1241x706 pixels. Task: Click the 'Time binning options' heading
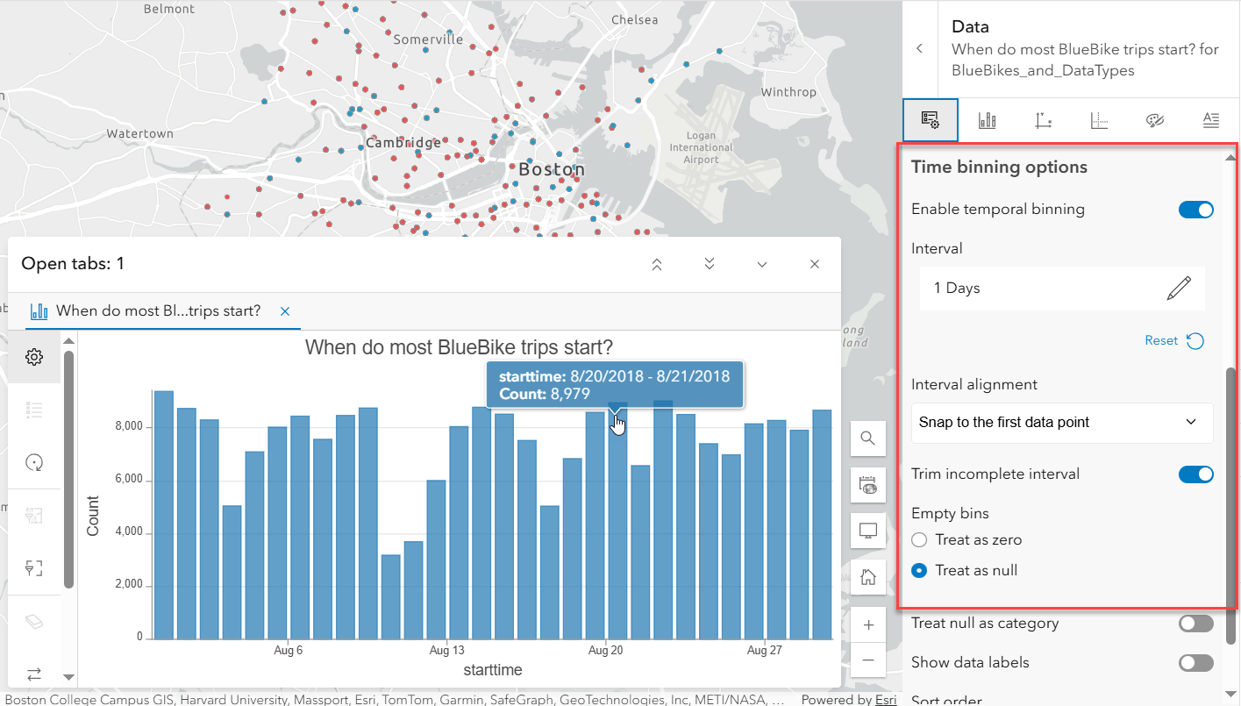click(999, 167)
